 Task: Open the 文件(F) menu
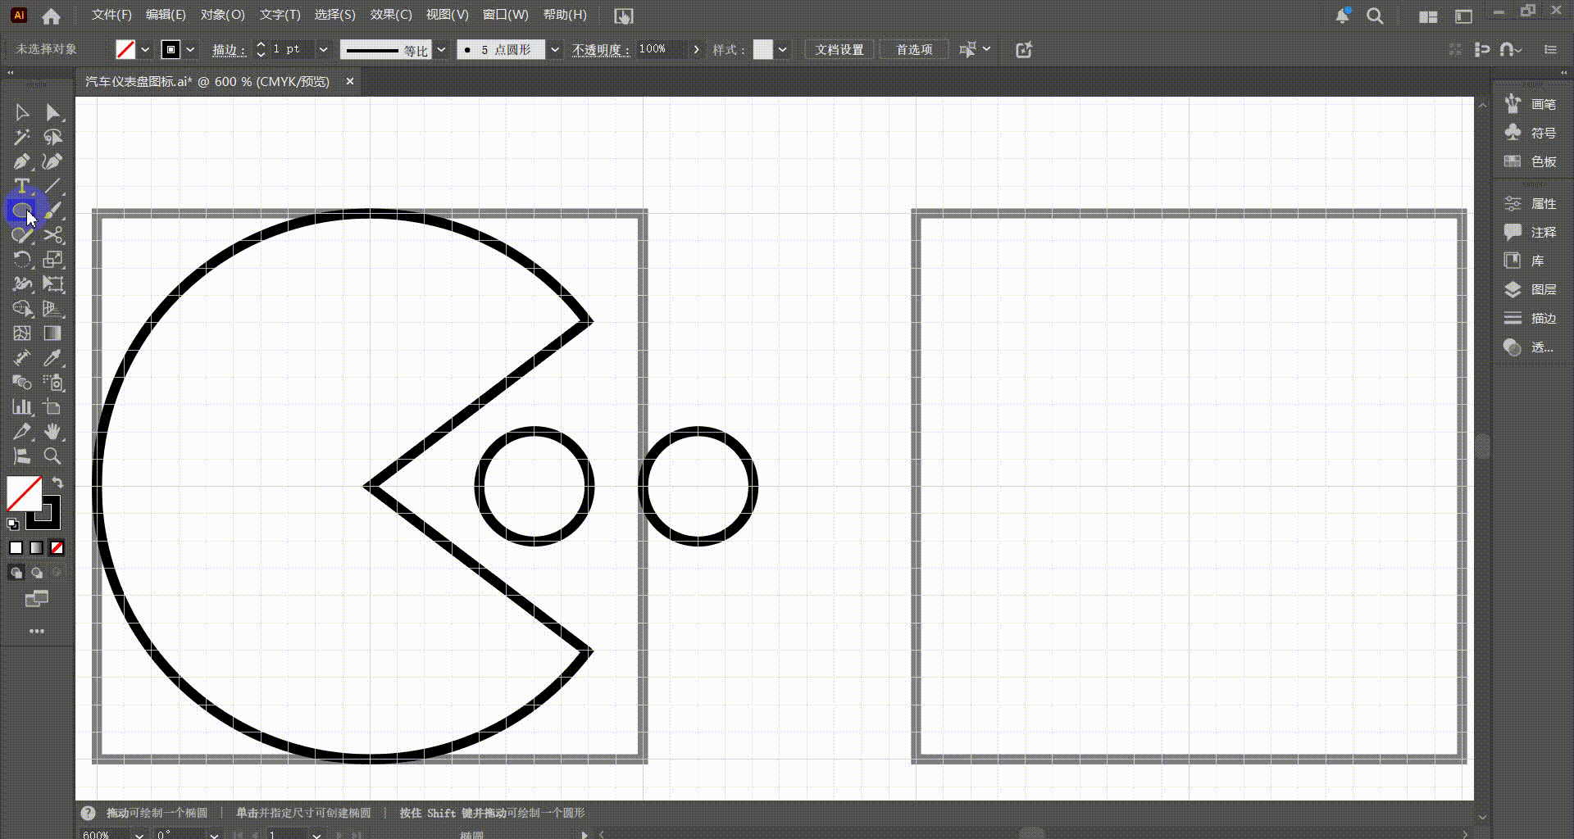pos(111,15)
